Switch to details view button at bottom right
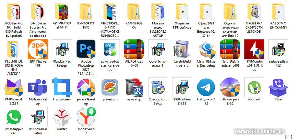The height and width of the screenshot is (139, 292). click(287, 137)
